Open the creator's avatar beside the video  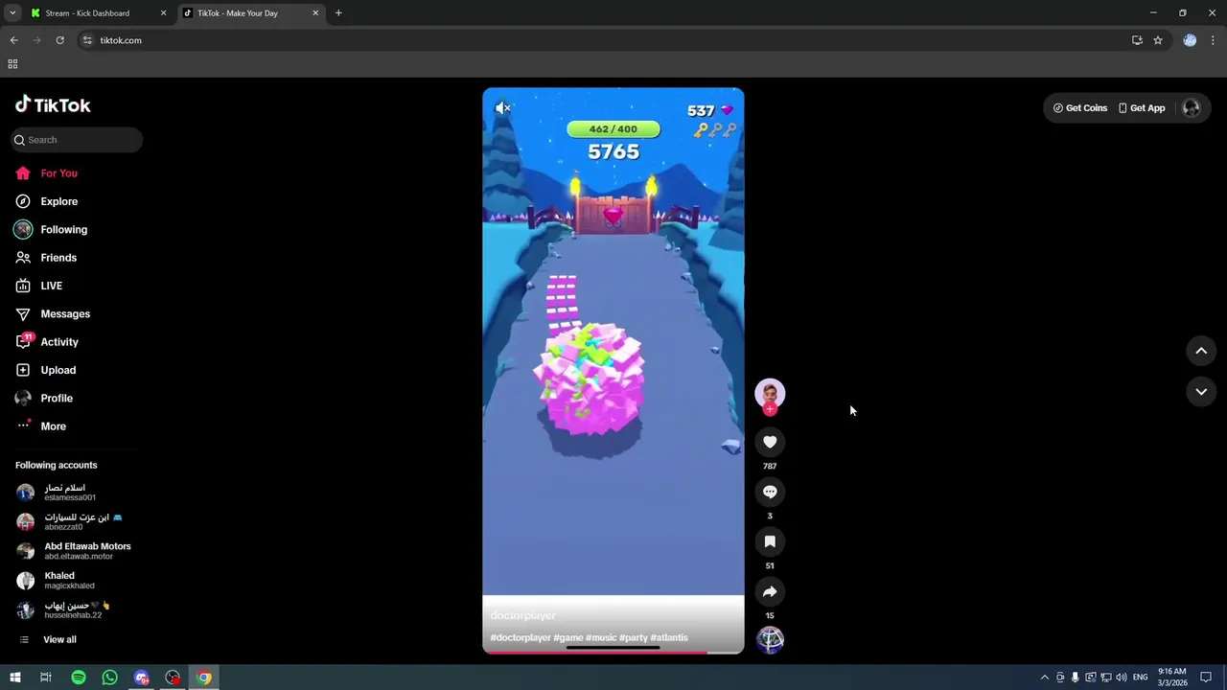click(x=770, y=393)
